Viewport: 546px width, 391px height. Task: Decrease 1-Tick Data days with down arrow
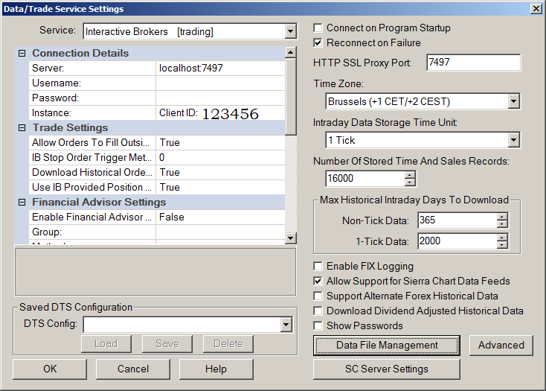[x=502, y=245]
